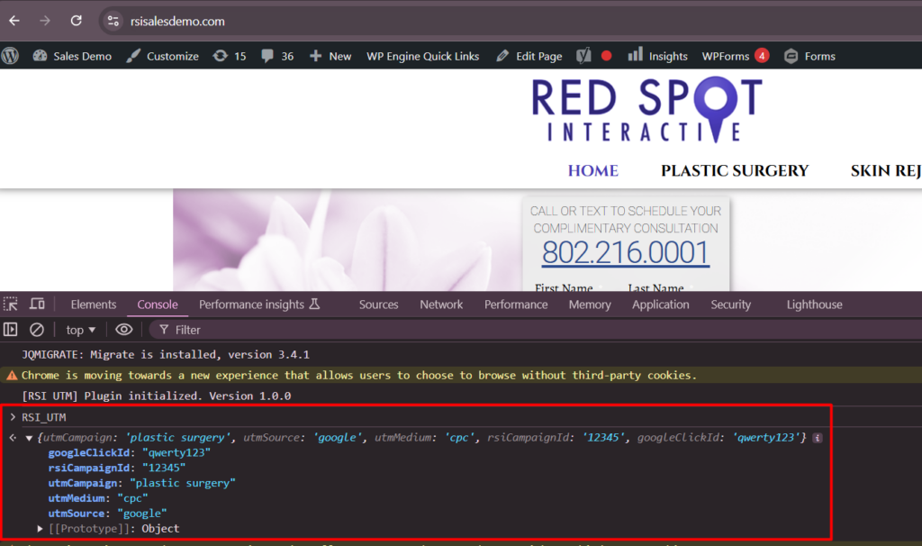Open WPForms menu with 4 notifications

735,56
